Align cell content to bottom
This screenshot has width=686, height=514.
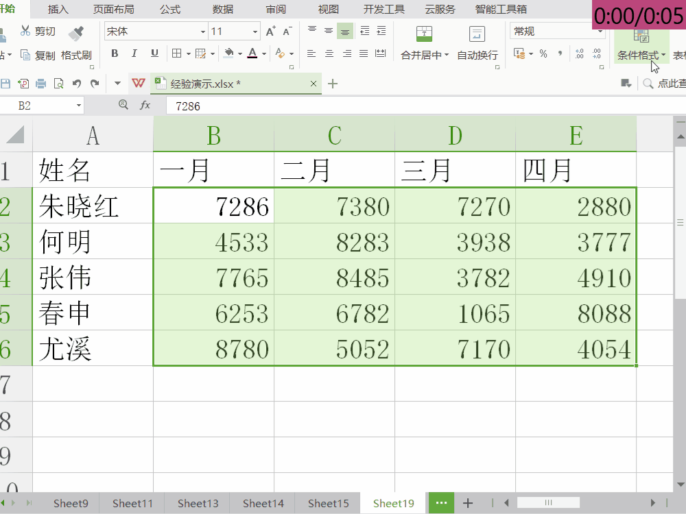pos(345,31)
